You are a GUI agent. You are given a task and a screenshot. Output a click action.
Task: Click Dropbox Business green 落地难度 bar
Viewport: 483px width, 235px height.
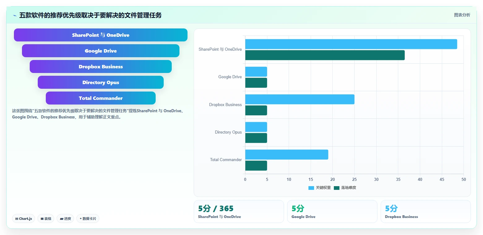(x=256, y=110)
